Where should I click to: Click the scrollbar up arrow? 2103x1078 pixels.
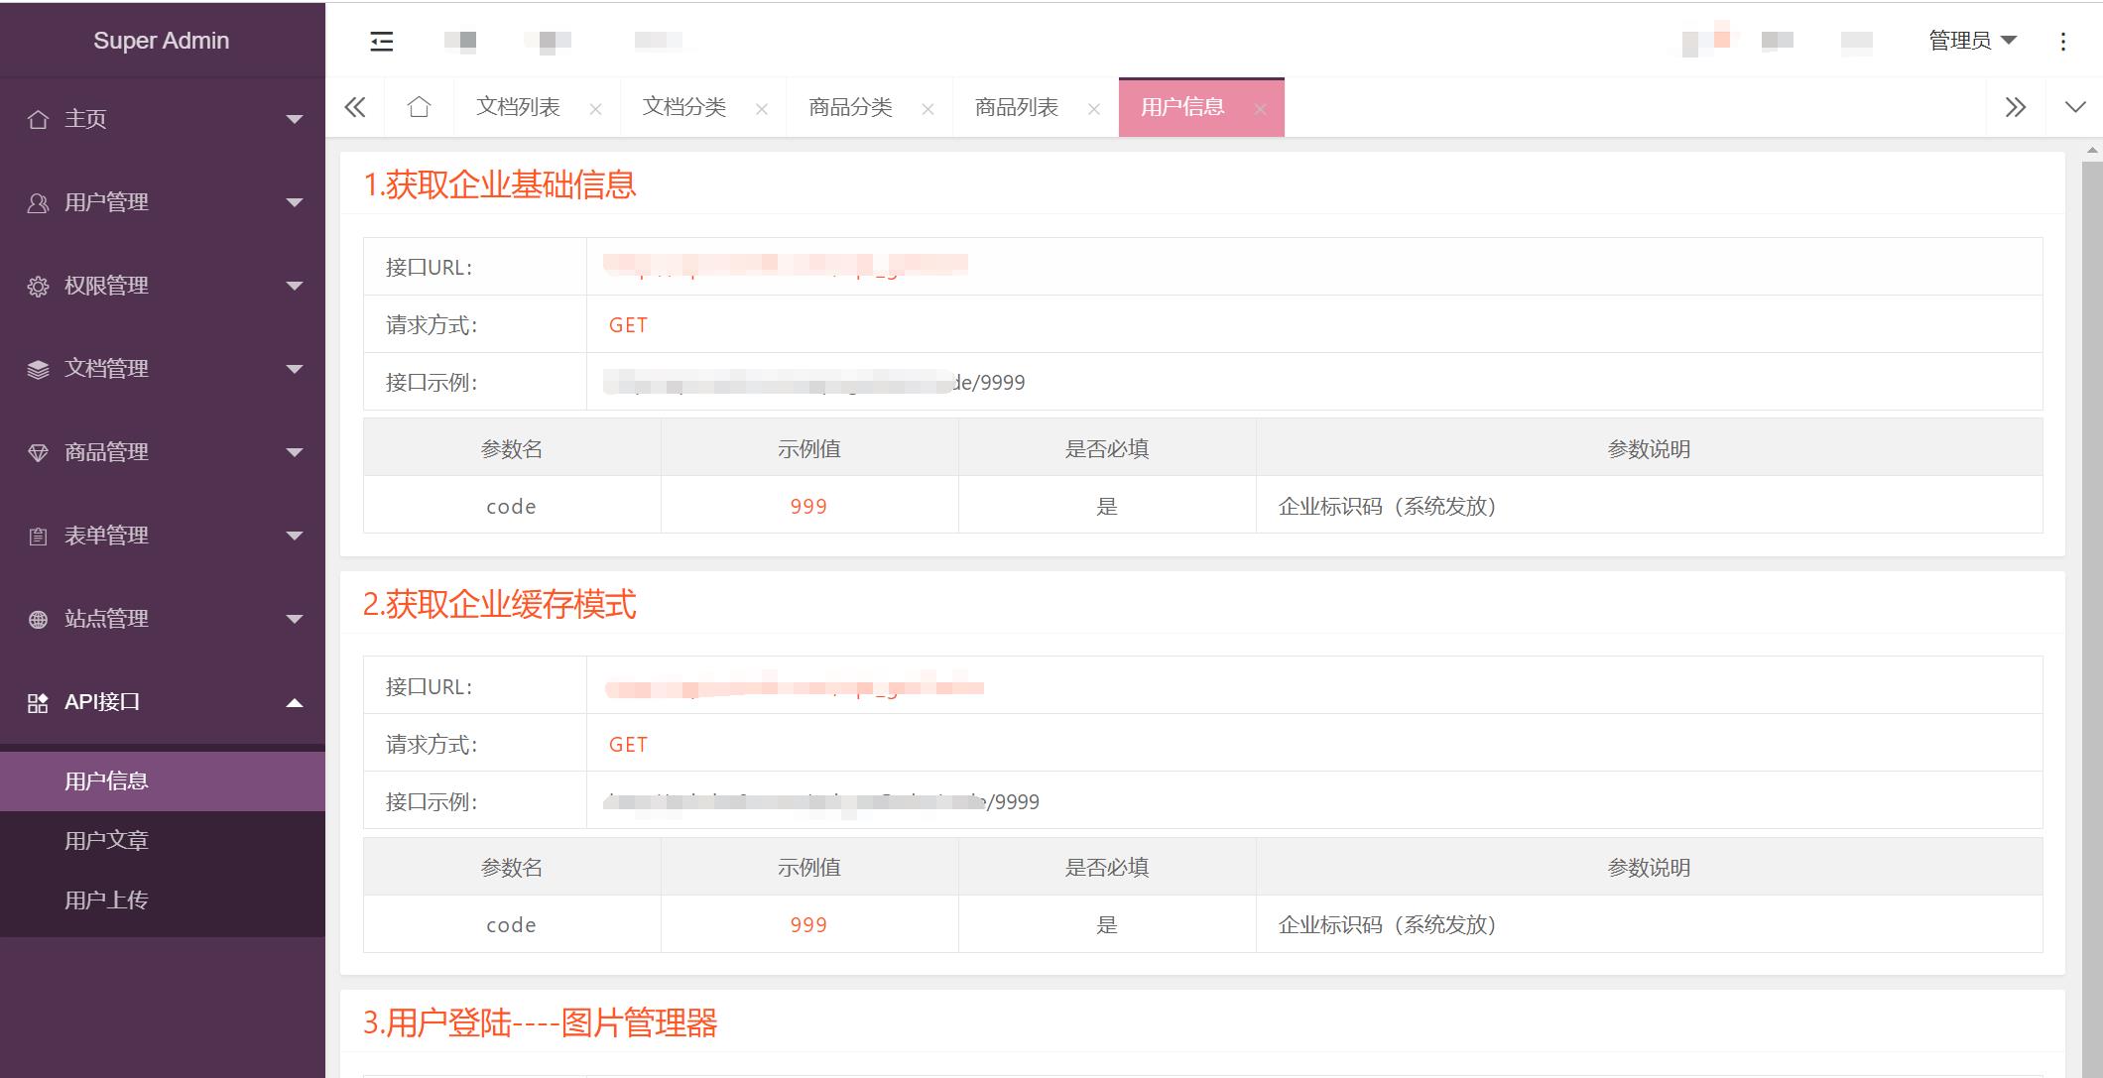point(2092,152)
